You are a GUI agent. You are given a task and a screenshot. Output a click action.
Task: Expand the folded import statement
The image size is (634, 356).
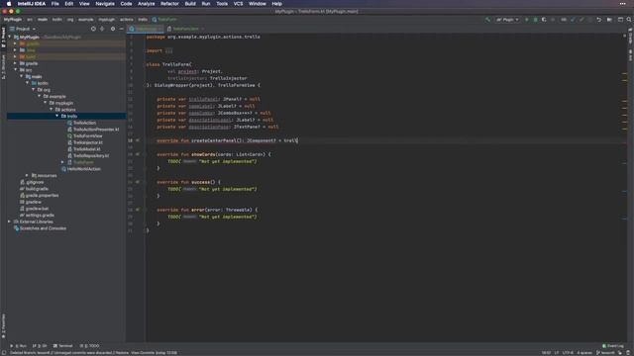point(169,50)
